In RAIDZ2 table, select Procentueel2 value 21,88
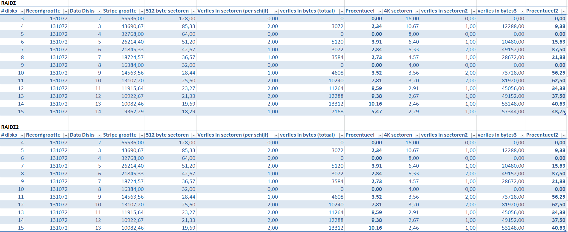568x232 pixels. point(546,181)
